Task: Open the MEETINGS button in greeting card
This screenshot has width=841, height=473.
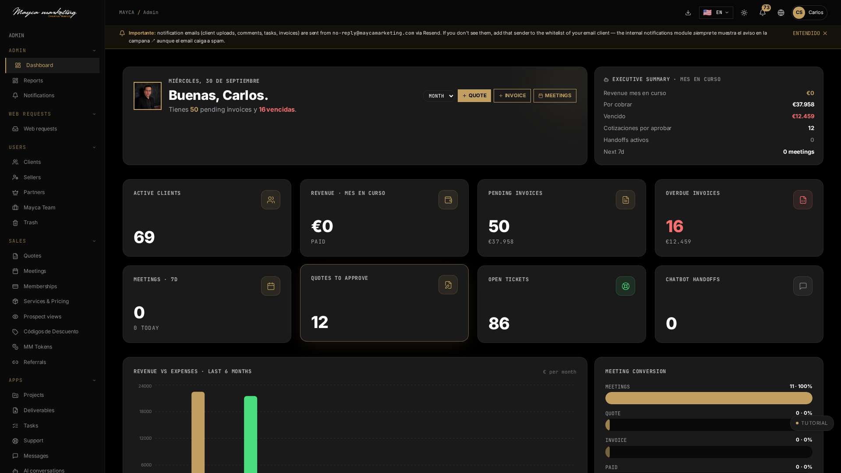Action: (x=555, y=95)
